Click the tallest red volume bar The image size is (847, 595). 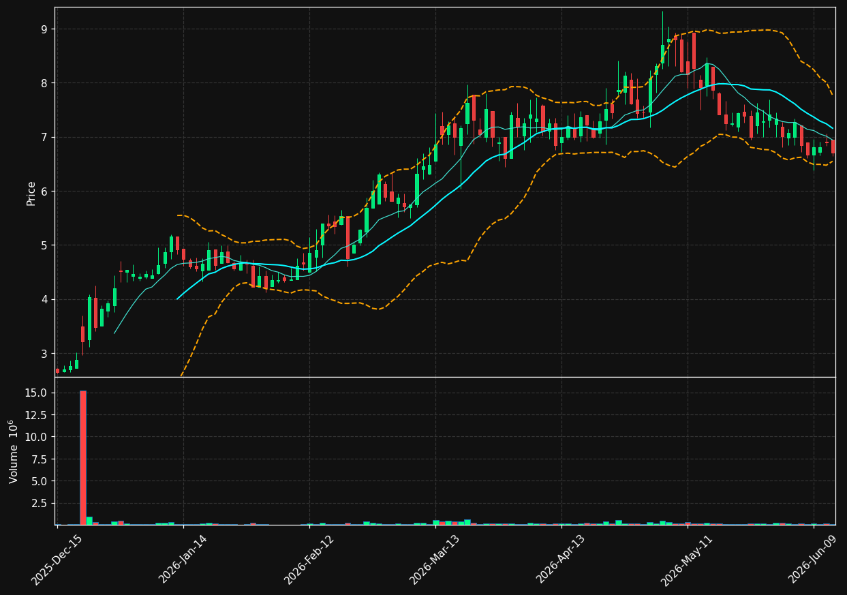83,457
